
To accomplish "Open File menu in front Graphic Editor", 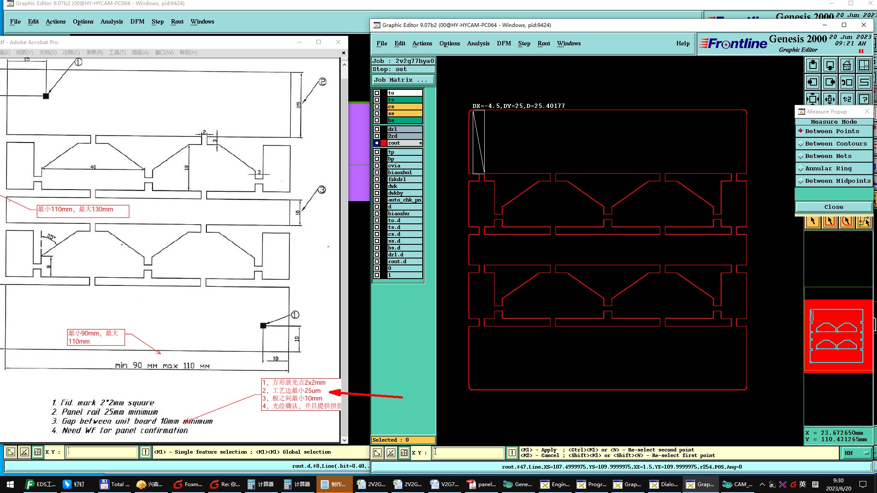I will click(x=382, y=44).
